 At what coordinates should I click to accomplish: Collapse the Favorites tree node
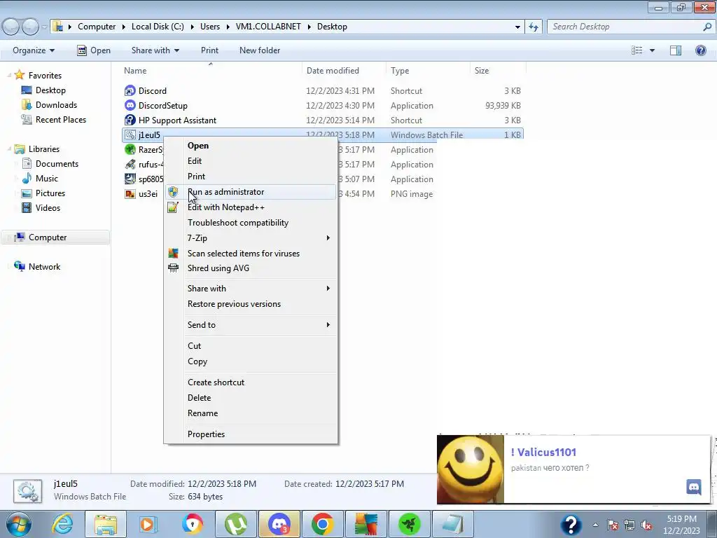tap(9, 75)
